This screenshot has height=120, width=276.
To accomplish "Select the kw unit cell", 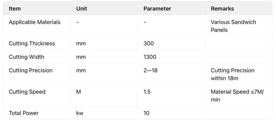I will 80,113.
